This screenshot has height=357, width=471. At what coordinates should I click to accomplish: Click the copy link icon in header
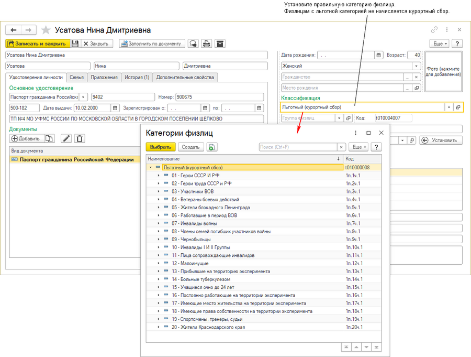click(434, 30)
